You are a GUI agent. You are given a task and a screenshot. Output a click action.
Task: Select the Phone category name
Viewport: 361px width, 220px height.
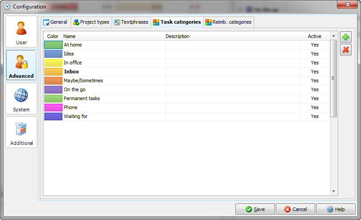(x=70, y=107)
